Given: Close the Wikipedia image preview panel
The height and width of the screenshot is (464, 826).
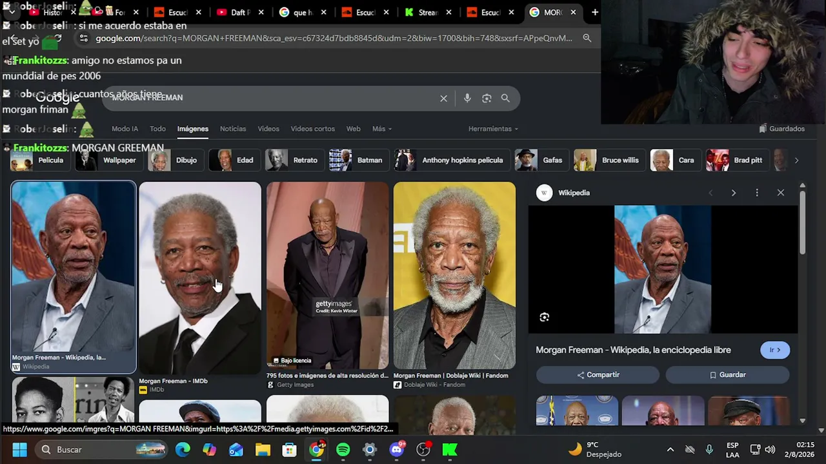Looking at the screenshot, I should point(780,193).
